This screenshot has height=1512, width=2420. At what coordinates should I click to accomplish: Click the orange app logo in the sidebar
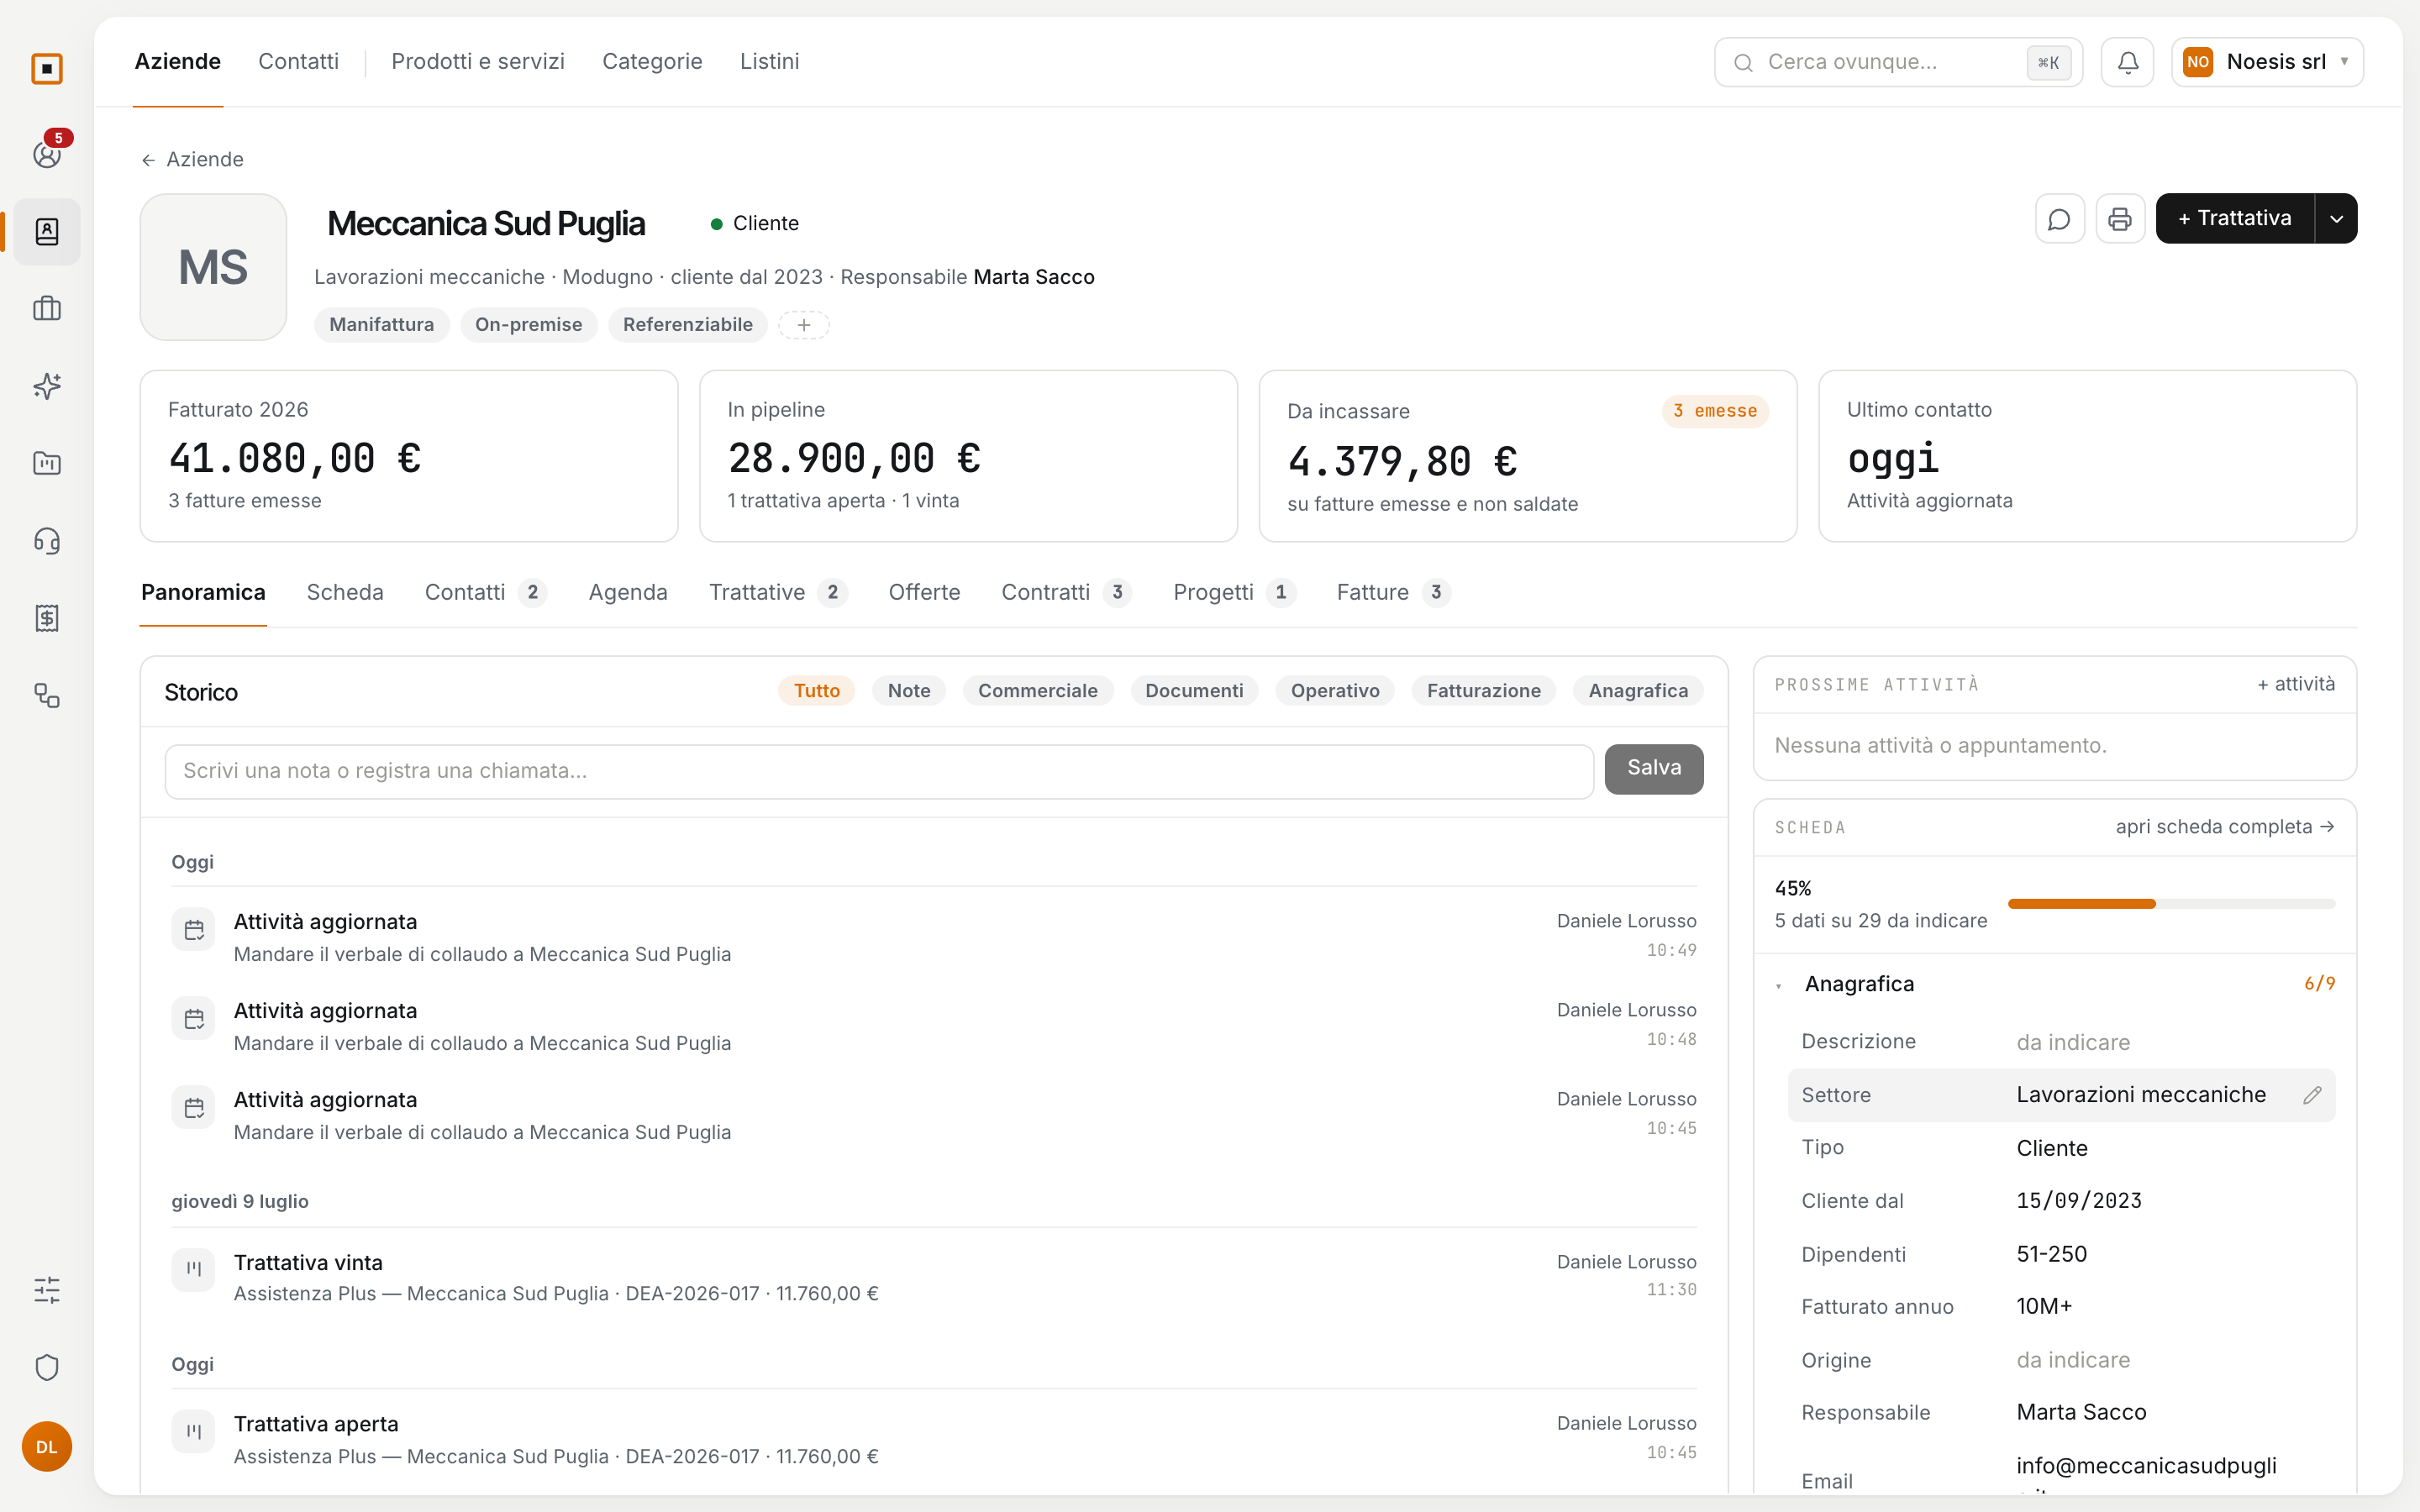tap(47, 68)
